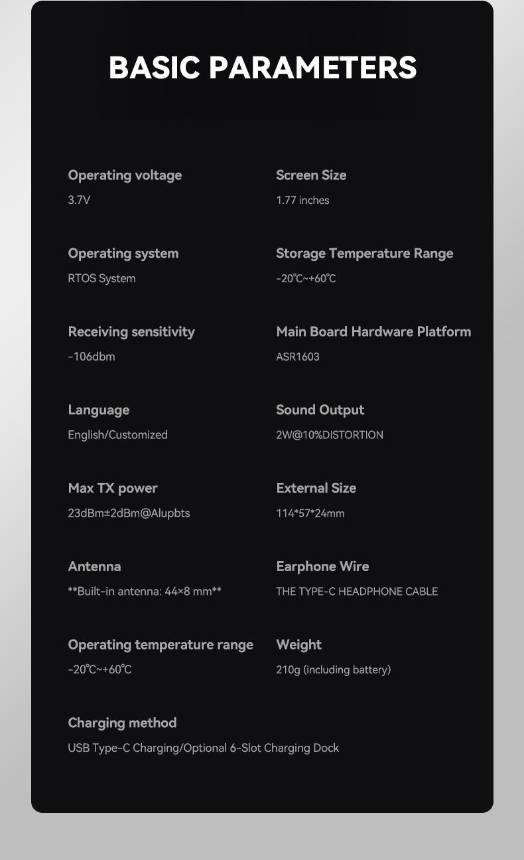Click the BASIC PARAMETERS heading
Screen dimensions: 524x860
coord(263,68)
